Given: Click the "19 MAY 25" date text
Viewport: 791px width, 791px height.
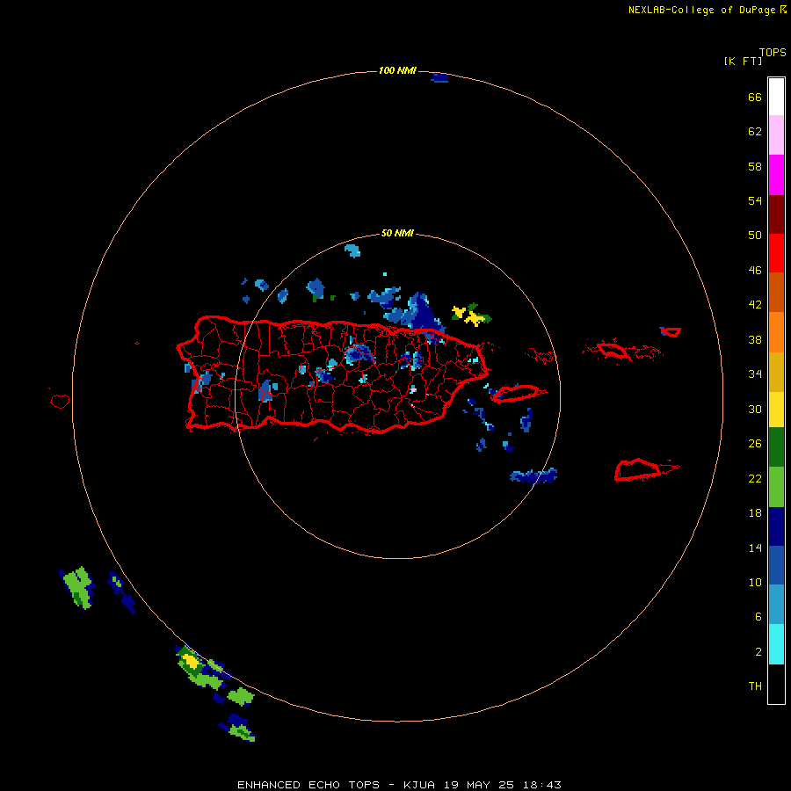Looking at the screenshot, I should pyautogui.click(x=479, y=785).
